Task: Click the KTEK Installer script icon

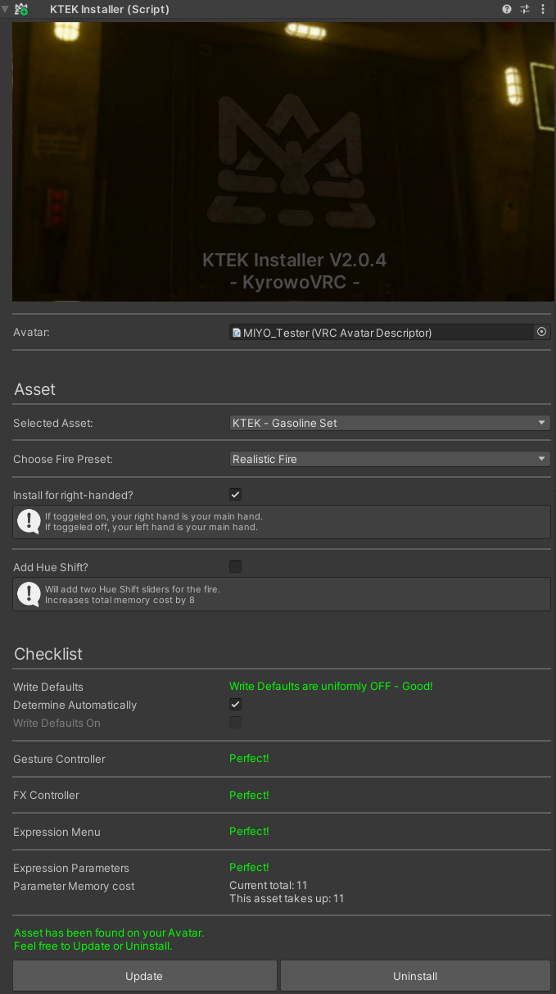Action: [x=22, y=10]
